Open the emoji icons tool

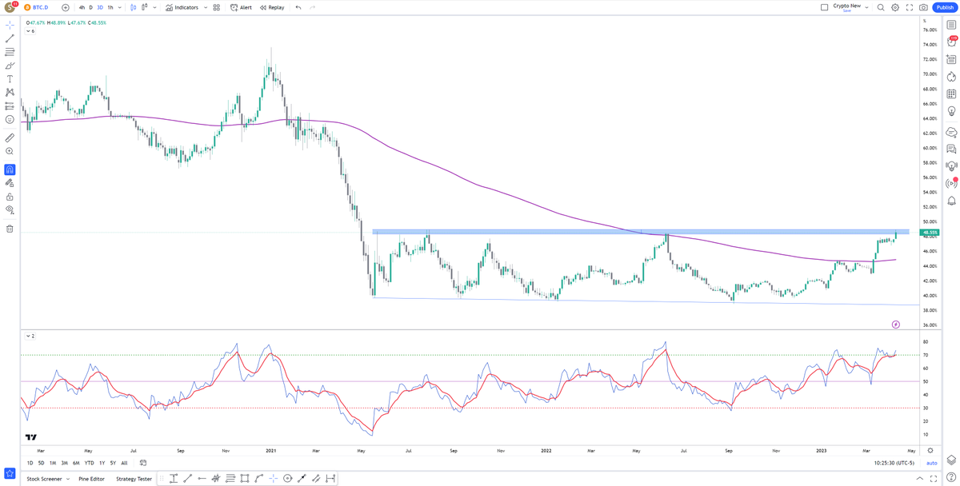pos(10,119)
